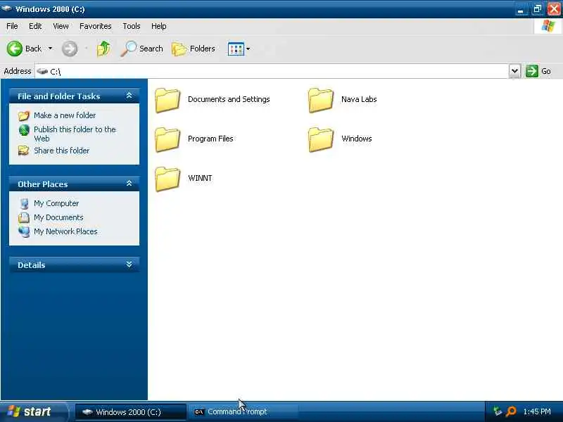Select the Windows folder icon

click(321, 139)
